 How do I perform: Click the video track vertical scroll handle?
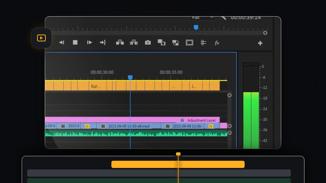[x=229, y=126]
